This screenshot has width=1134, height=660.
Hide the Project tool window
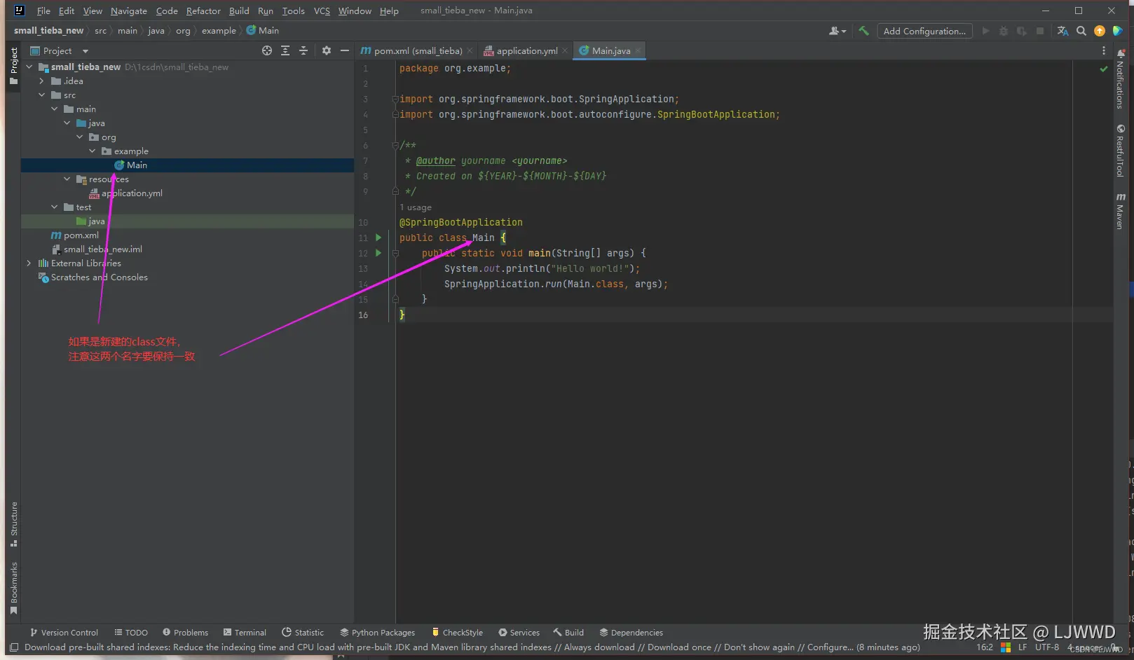tap(345, 50)
